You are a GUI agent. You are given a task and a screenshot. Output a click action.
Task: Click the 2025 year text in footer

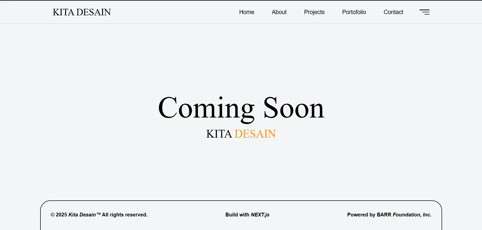[62, 215]
